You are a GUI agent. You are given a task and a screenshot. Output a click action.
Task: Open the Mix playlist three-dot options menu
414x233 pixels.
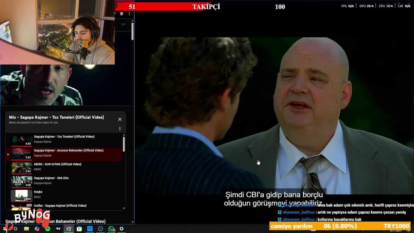[x=120, y=129]
